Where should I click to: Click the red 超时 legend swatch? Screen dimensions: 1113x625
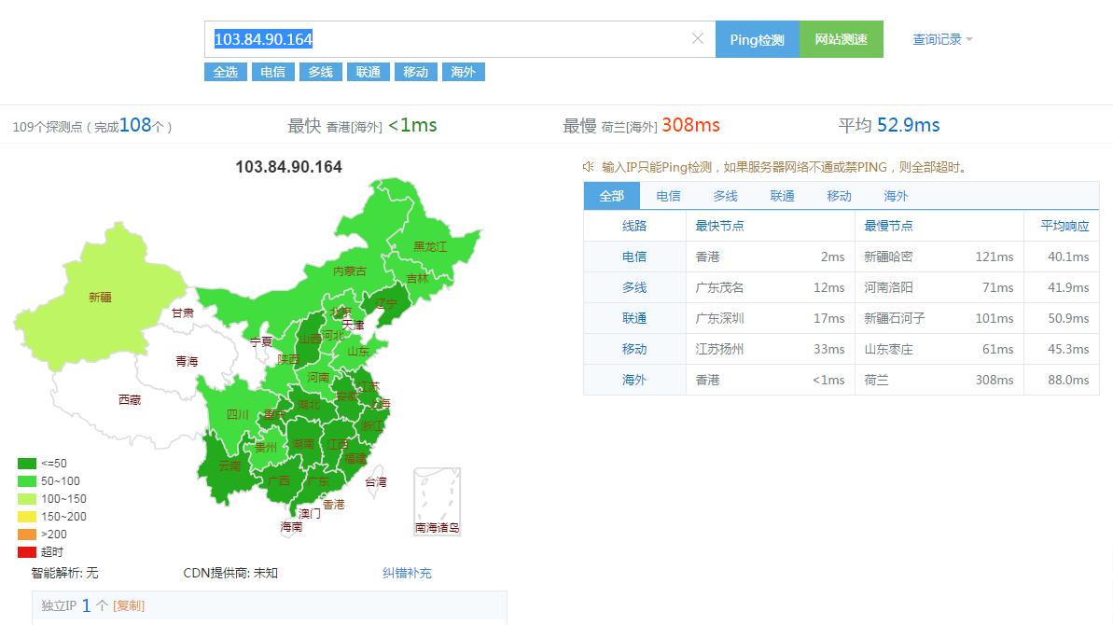coord(25,551)
